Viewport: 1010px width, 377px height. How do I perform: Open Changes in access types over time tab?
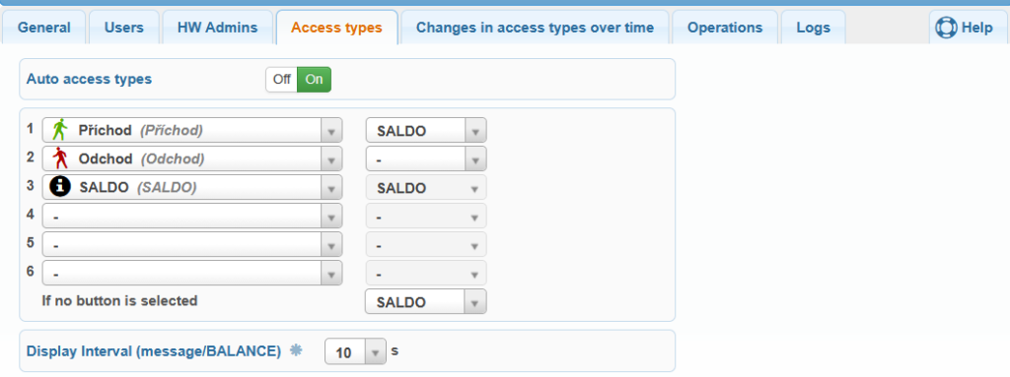pyautogui.click(x=535, y=28)
